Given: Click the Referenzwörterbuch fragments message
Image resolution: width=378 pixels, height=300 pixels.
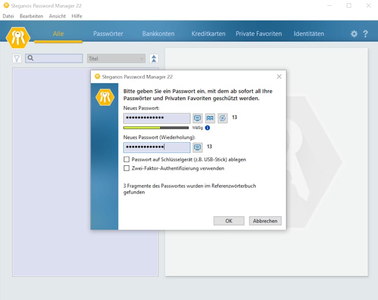Looking at the screenshot, I should pos(189,189).
